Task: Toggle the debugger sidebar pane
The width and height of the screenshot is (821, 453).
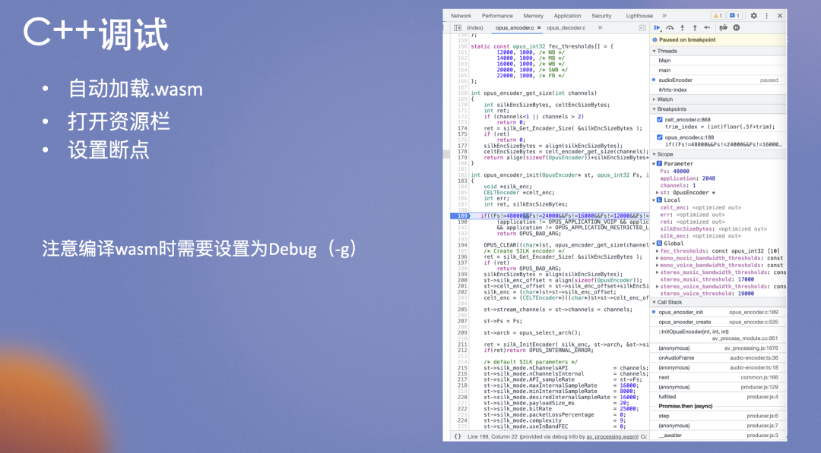Action: pos(642,27)
